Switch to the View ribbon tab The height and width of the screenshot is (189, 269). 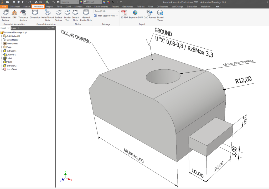tap(88, 7)
